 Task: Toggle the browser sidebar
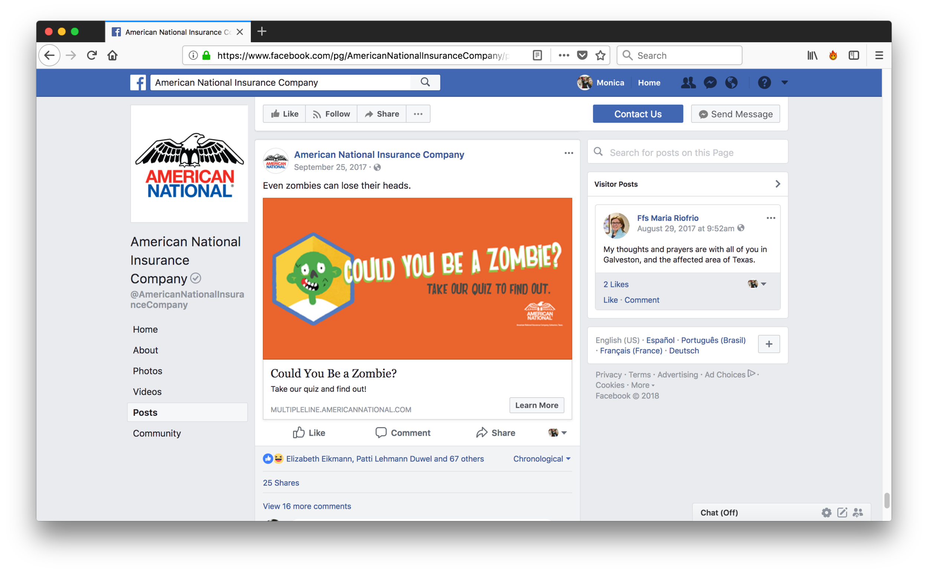pos(853,55)
